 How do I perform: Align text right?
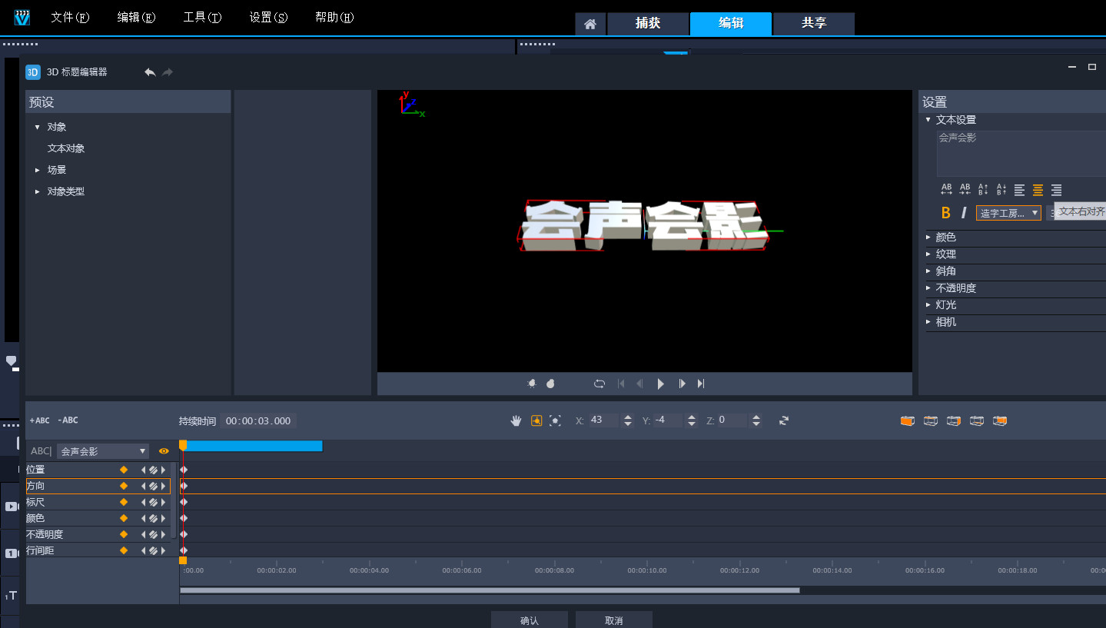tap(1056, 190)
